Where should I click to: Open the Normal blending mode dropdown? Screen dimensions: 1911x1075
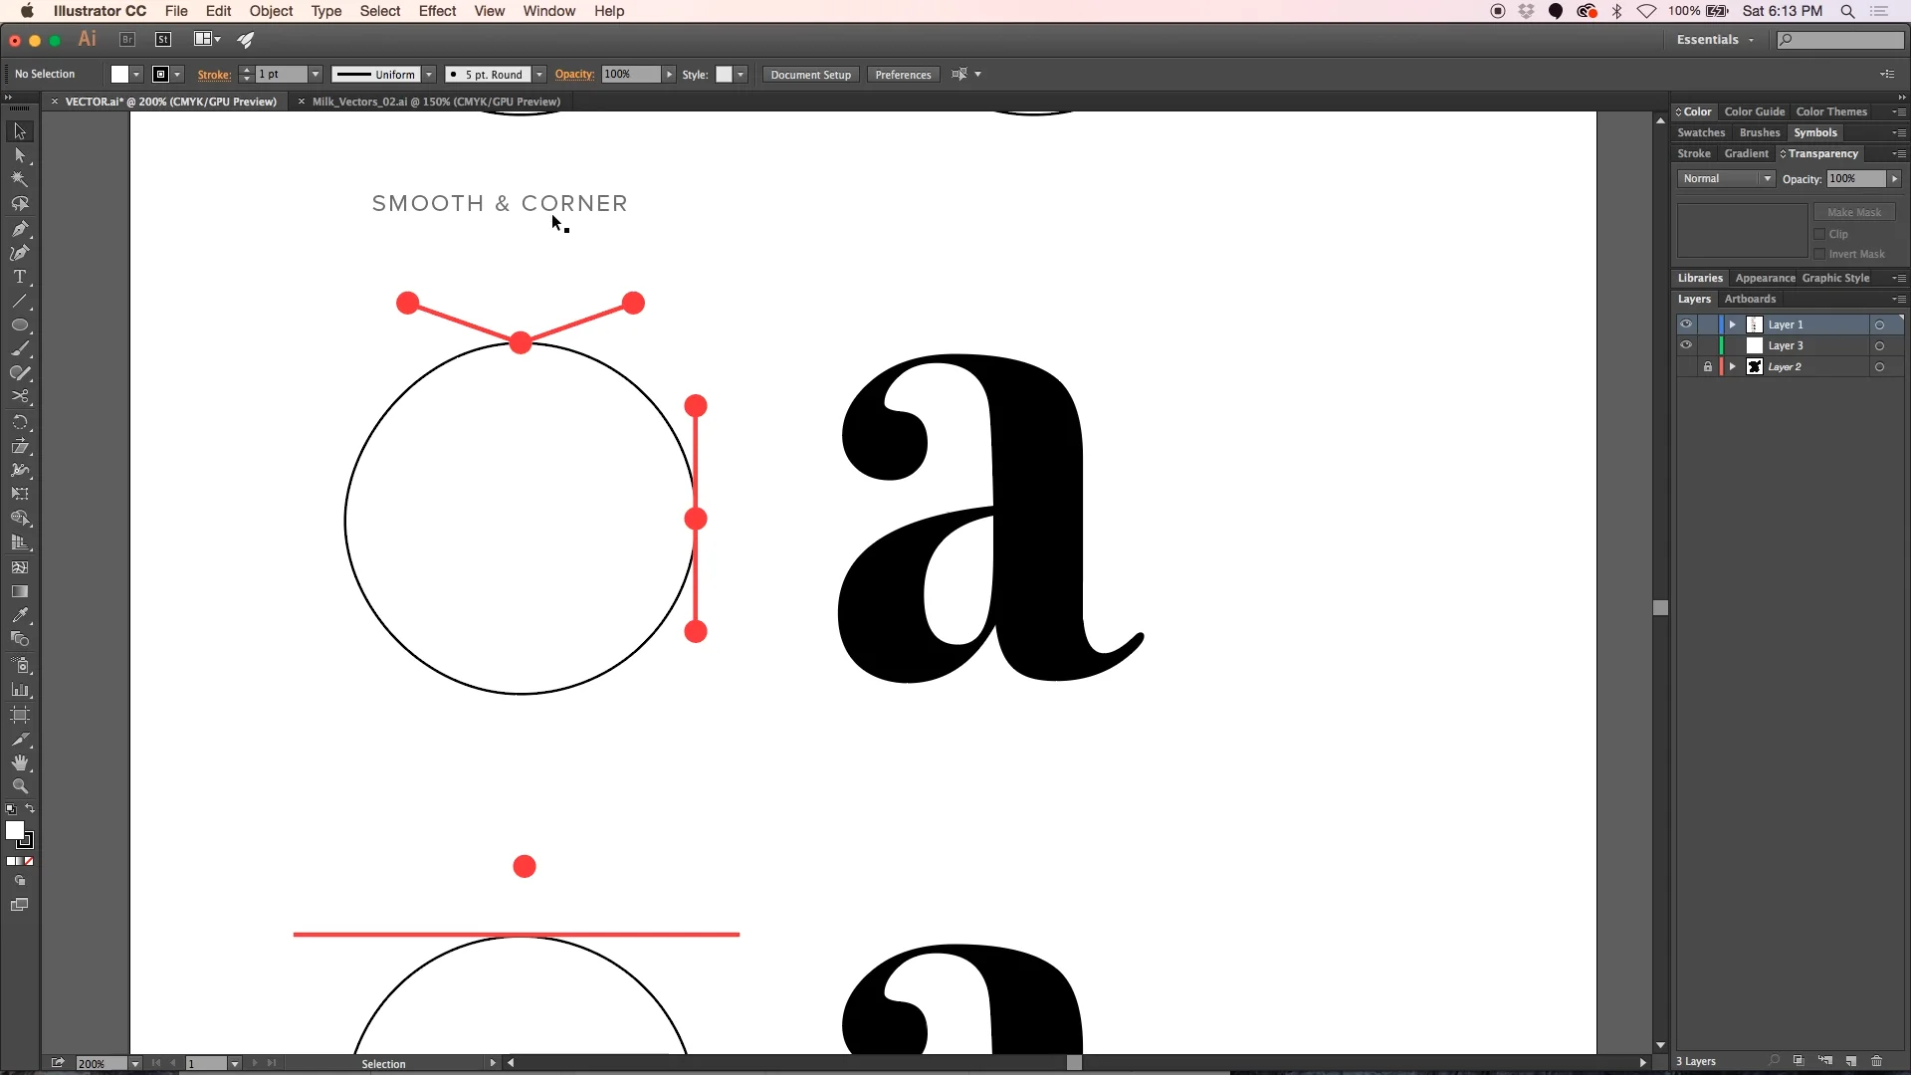[x=1727, y=179]
